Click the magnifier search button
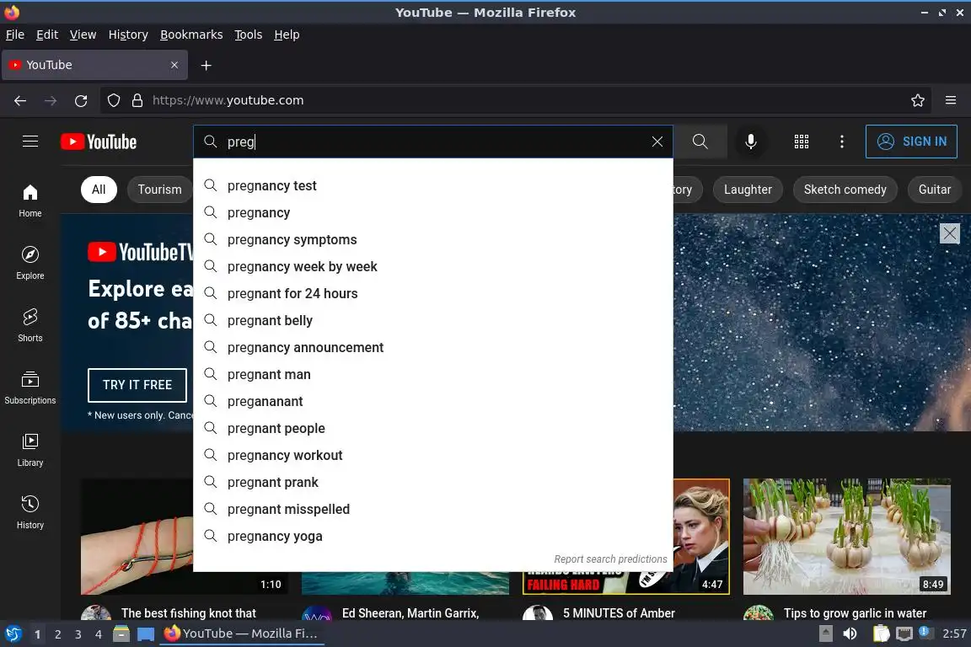 point(700,142)
